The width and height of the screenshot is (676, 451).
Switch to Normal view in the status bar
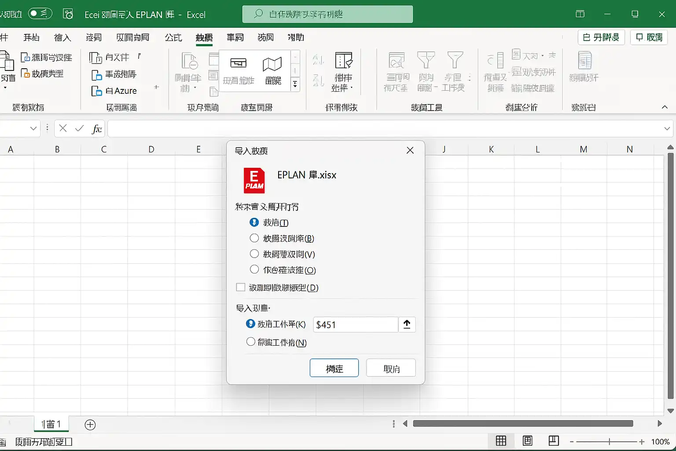(501, 441)
